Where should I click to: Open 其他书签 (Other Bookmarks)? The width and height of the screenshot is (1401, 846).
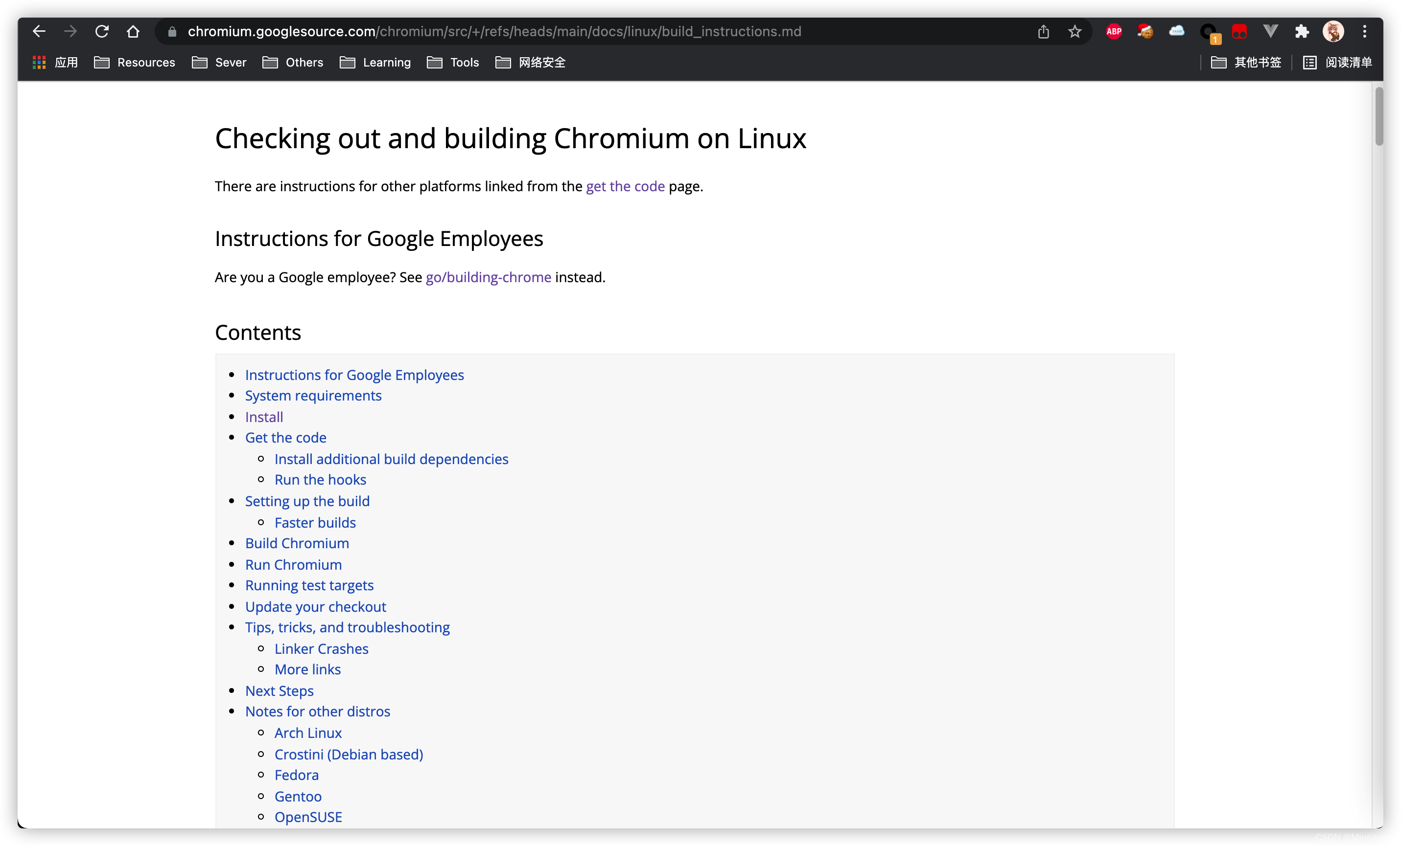[1246, 63]
